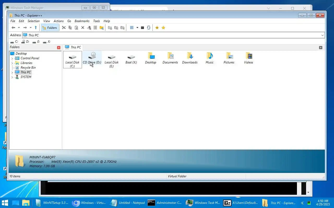Select the CD Drive (D:) icon
The width and height of the screenshot is (334, 208).
coord(92,58)
